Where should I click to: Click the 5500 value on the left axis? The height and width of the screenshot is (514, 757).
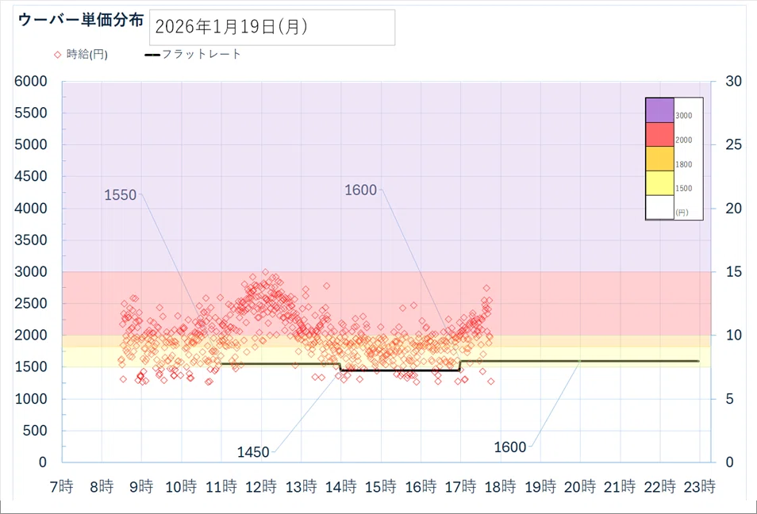[31, 113]
